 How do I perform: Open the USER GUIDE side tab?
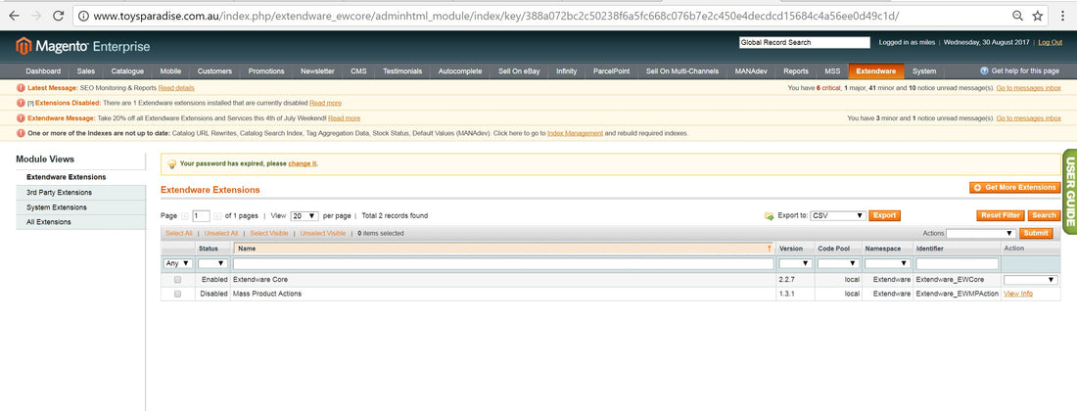coord(1069,191)
